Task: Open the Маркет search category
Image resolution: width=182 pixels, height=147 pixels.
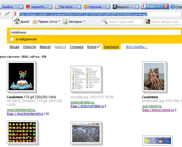Action: [x=45, y=47]
